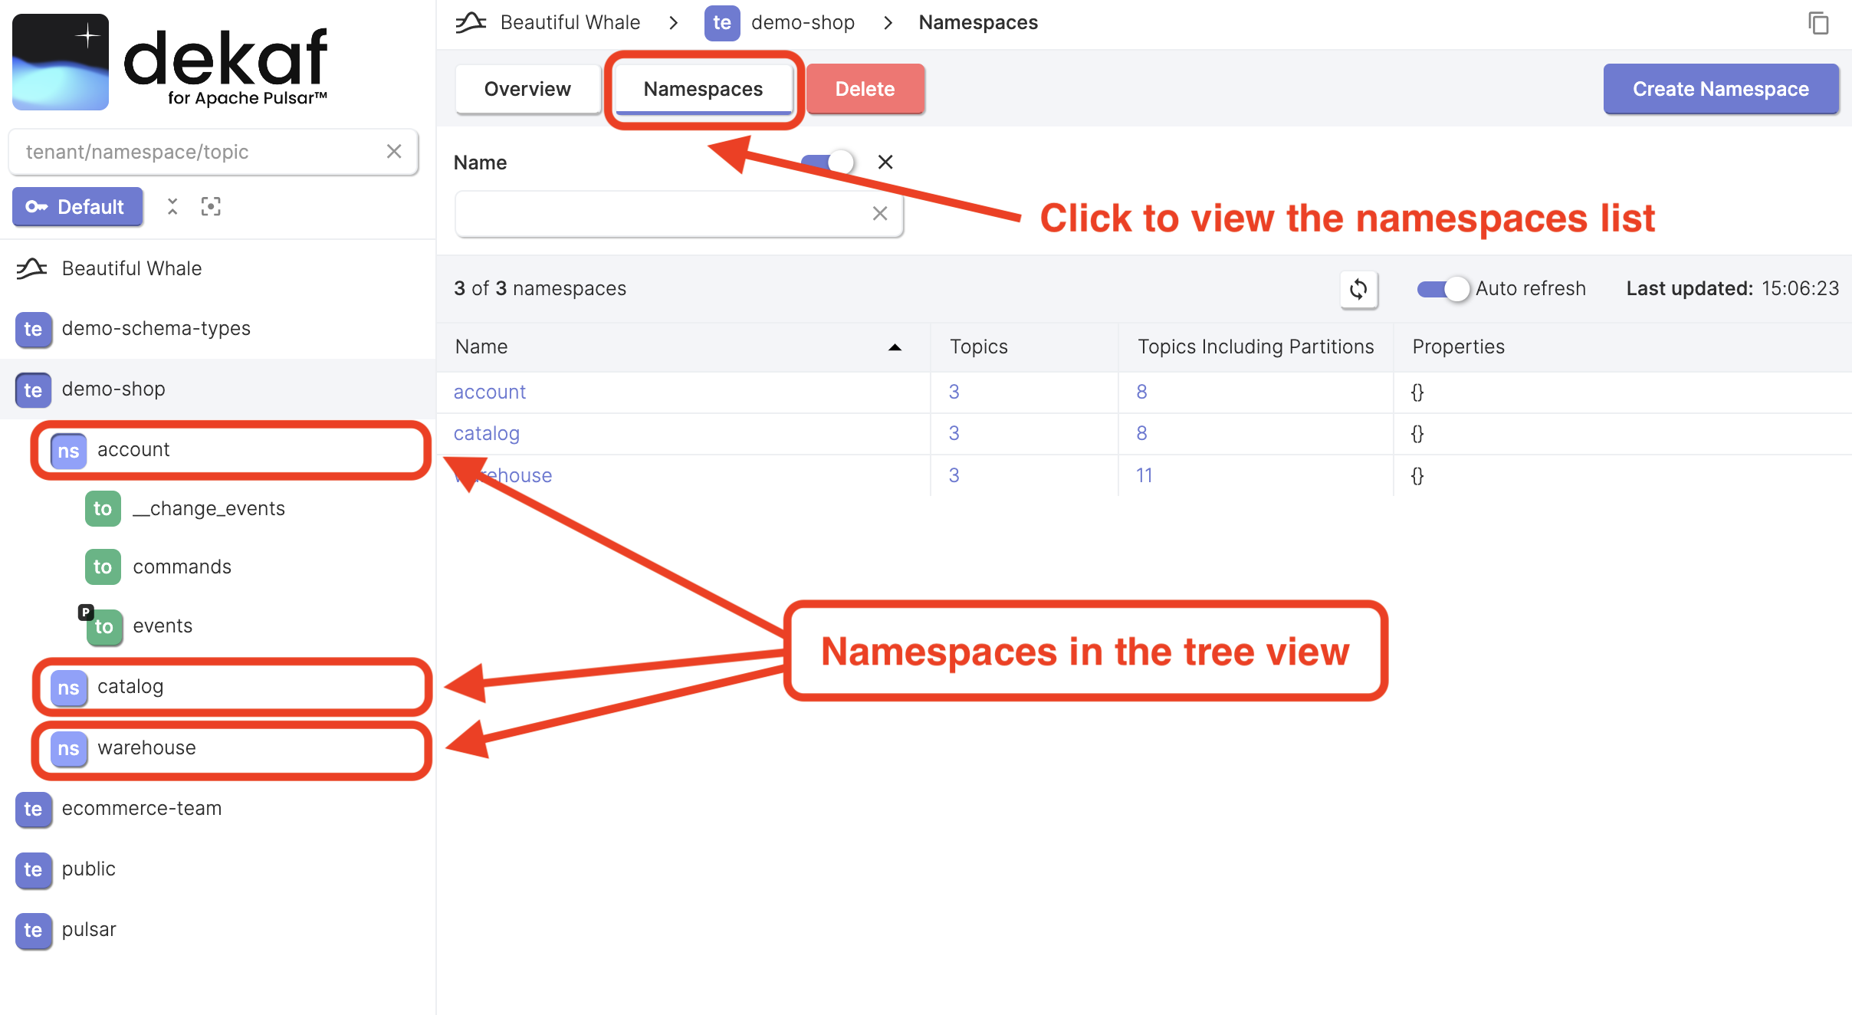Screen dimensions: 1852x1015
Task: Click the public tenant badge icon
Action: [33, 869]
